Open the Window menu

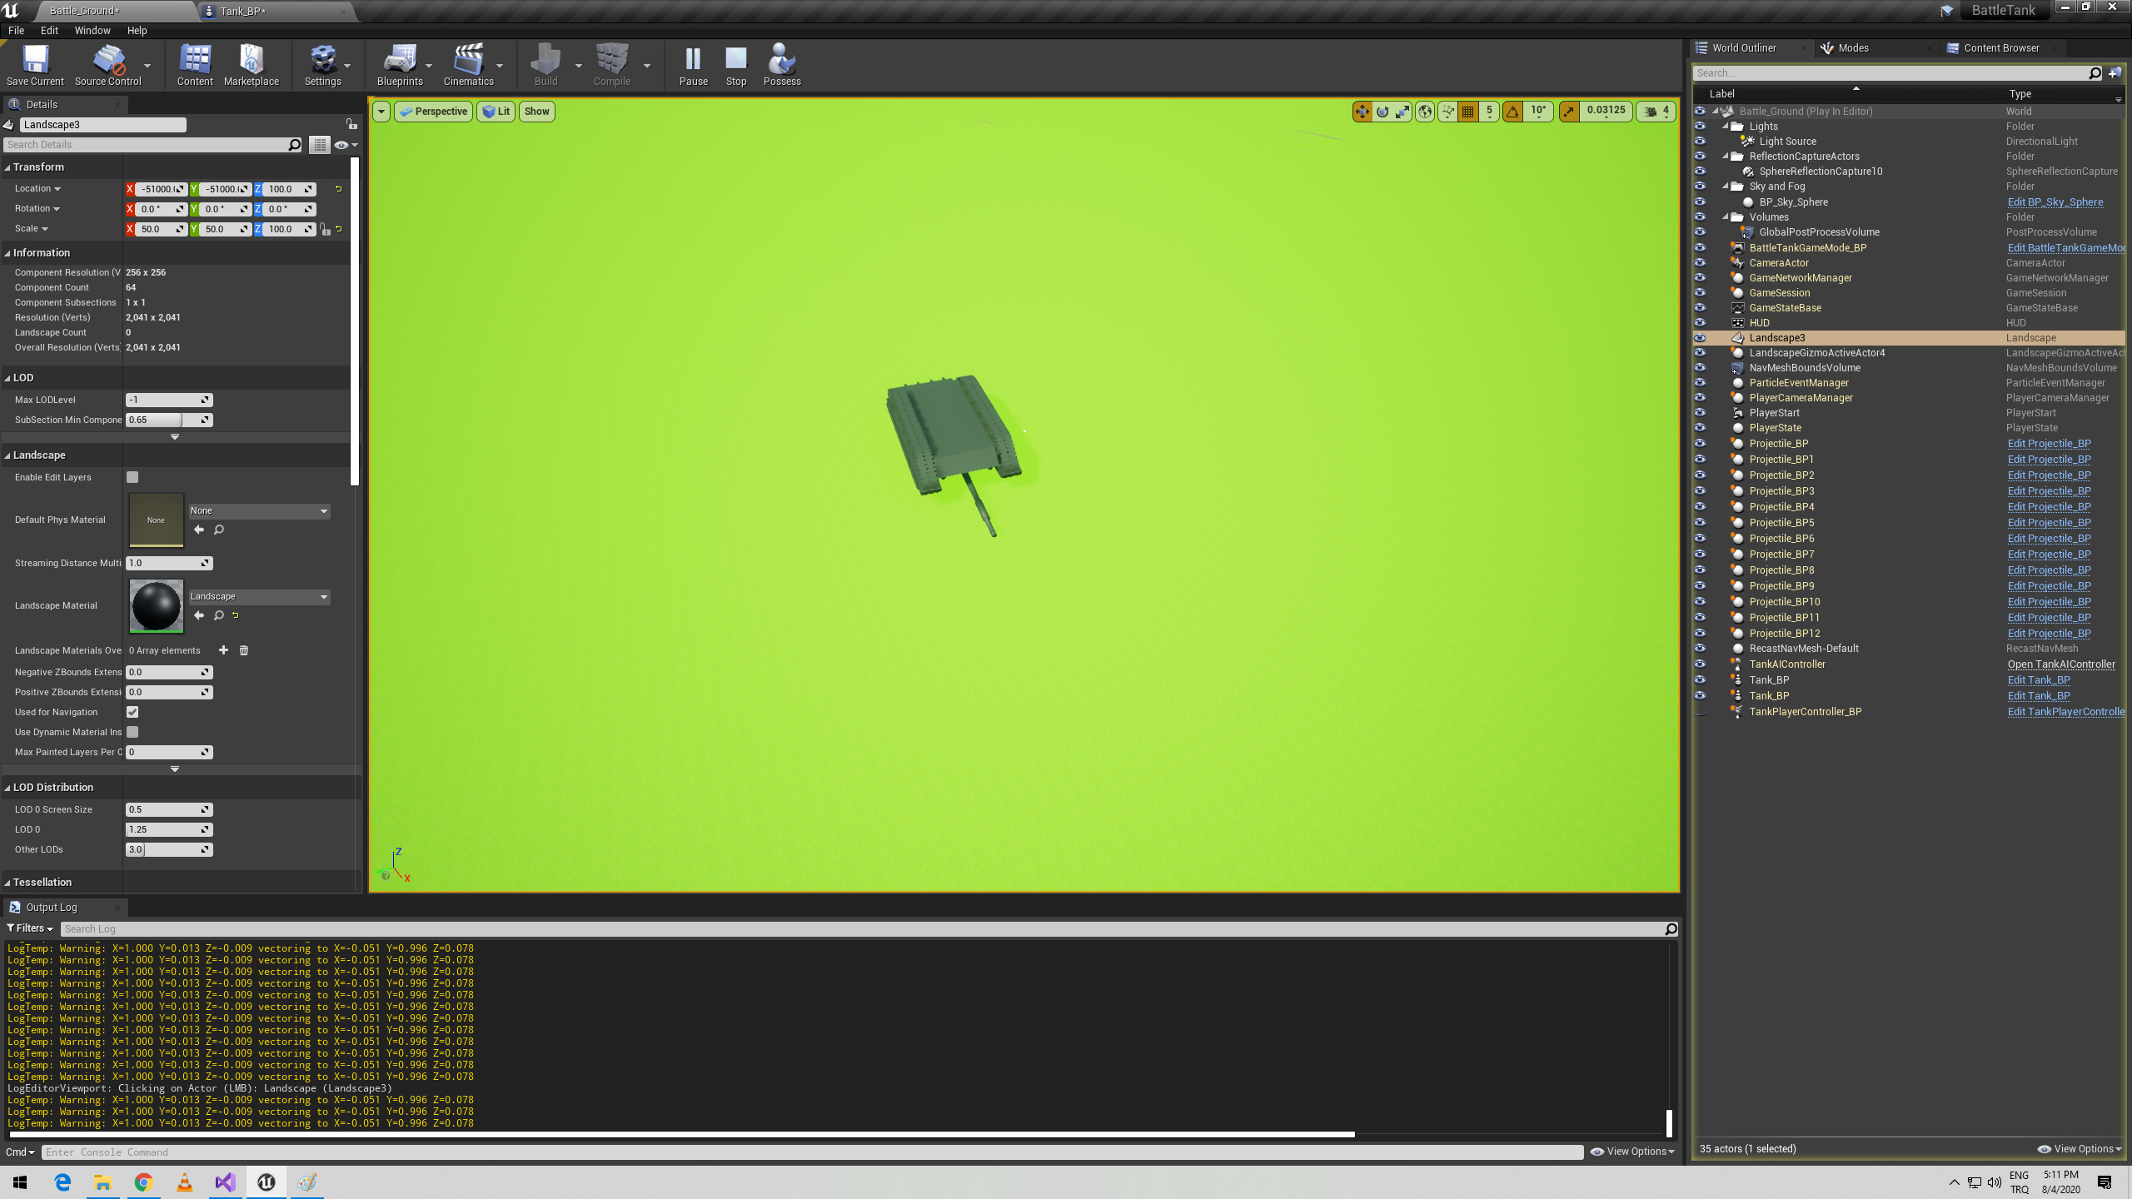click(x=92, y=30)
